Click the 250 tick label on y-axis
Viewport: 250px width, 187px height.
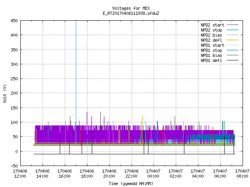click(14, 79)
